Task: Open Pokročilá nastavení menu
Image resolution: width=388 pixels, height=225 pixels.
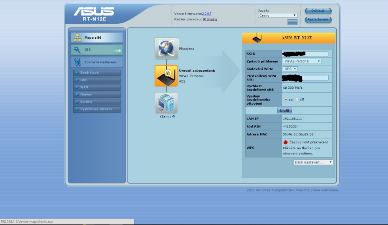Action: [97, 62]
